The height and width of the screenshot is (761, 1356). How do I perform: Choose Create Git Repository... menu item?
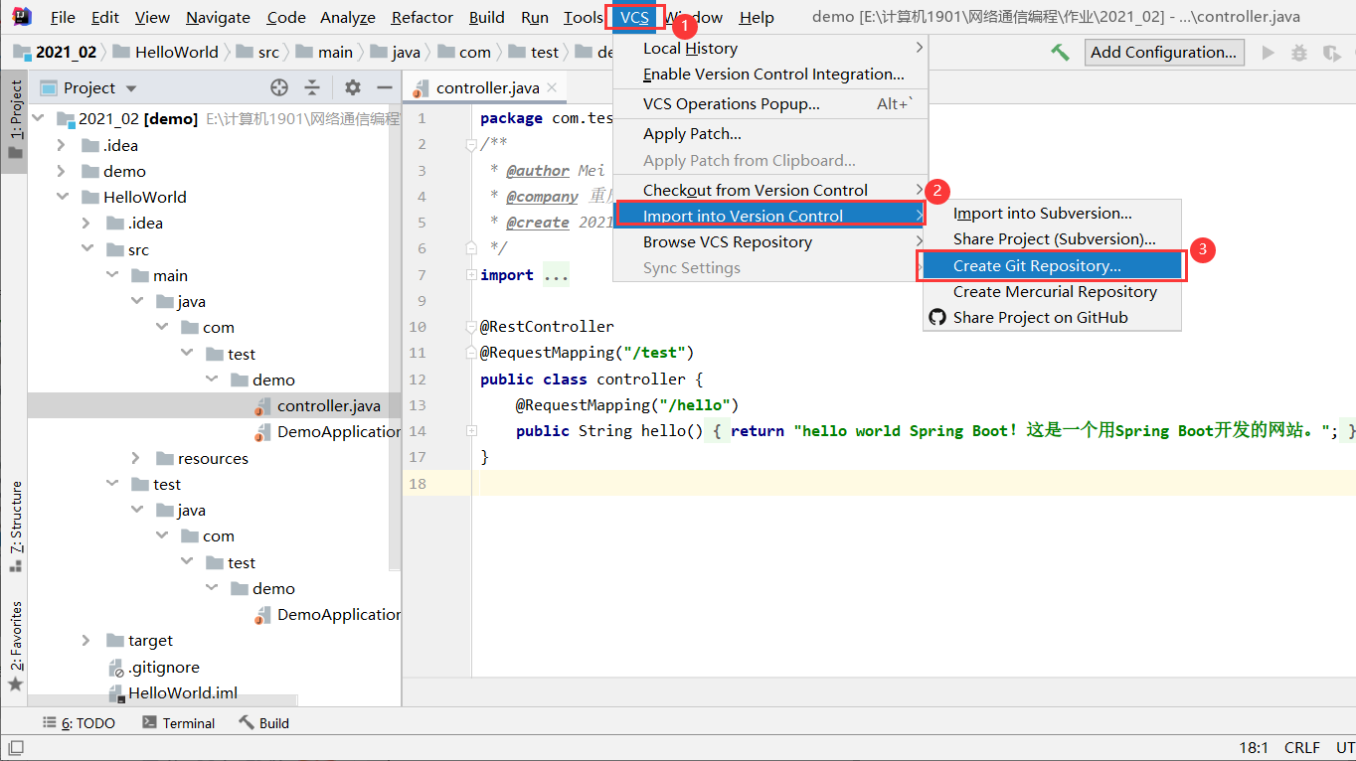[1053, 265]
